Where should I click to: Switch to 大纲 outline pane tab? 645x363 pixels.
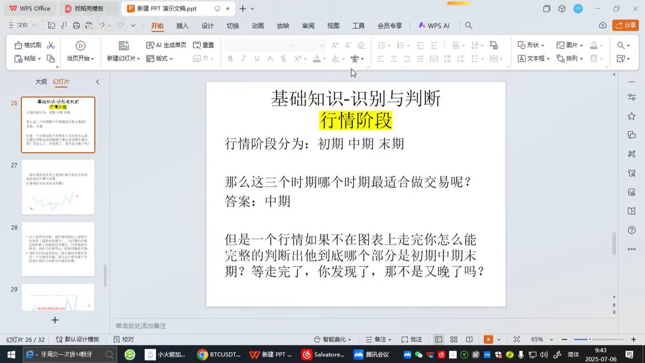point(41,82)
